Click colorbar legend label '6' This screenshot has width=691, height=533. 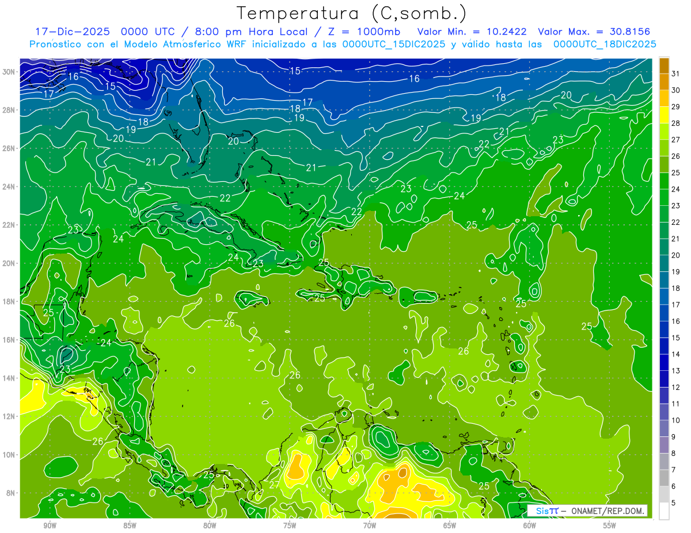674,486
